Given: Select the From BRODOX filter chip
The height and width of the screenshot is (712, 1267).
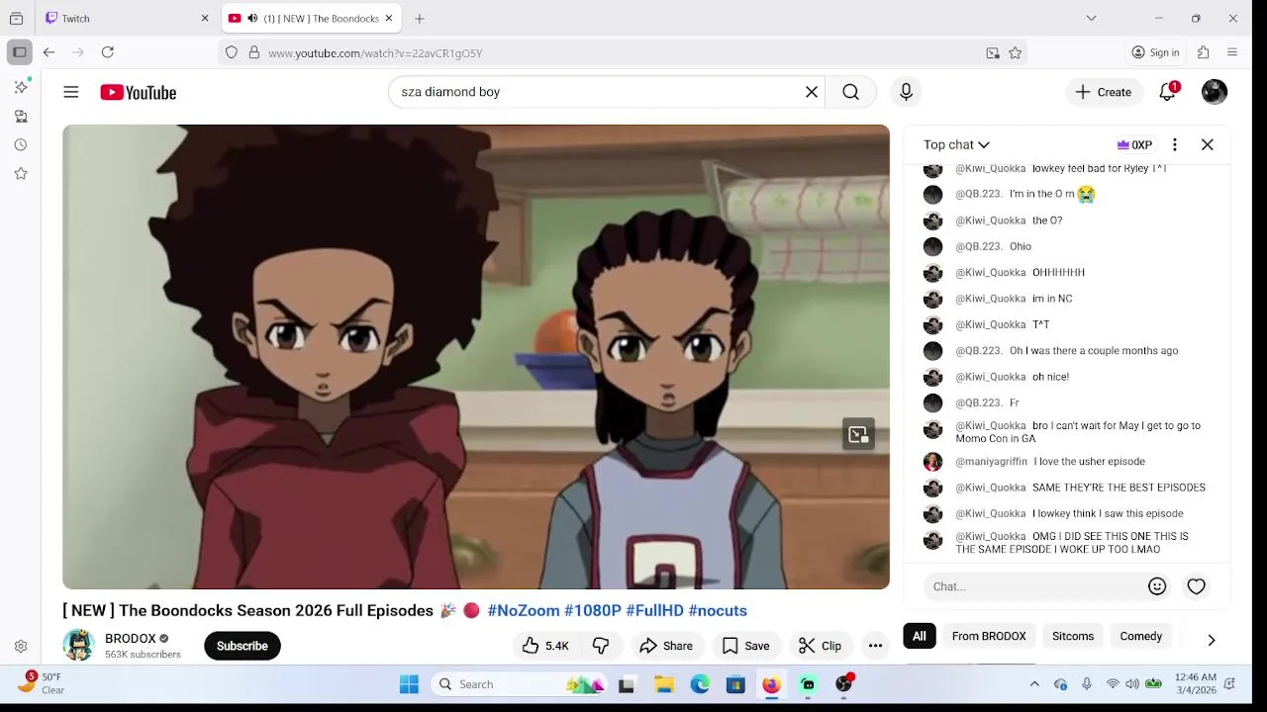Looking at the screenshot, I should (989, 636).
